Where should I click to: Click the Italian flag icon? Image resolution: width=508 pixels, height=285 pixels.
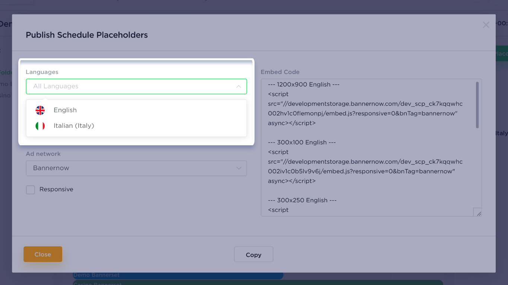tap(40, 126)
